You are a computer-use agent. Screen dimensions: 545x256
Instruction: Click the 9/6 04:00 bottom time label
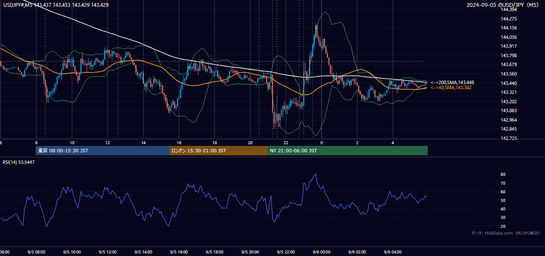(x=393, y=252)
